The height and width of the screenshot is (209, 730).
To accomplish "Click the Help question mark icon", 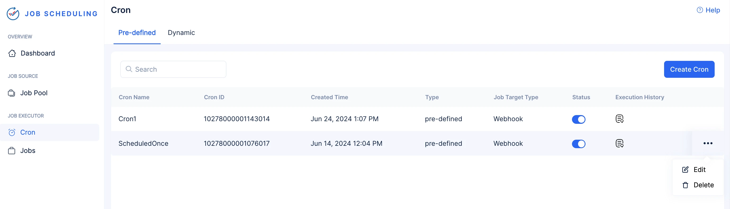I will (x=700, y=10).
